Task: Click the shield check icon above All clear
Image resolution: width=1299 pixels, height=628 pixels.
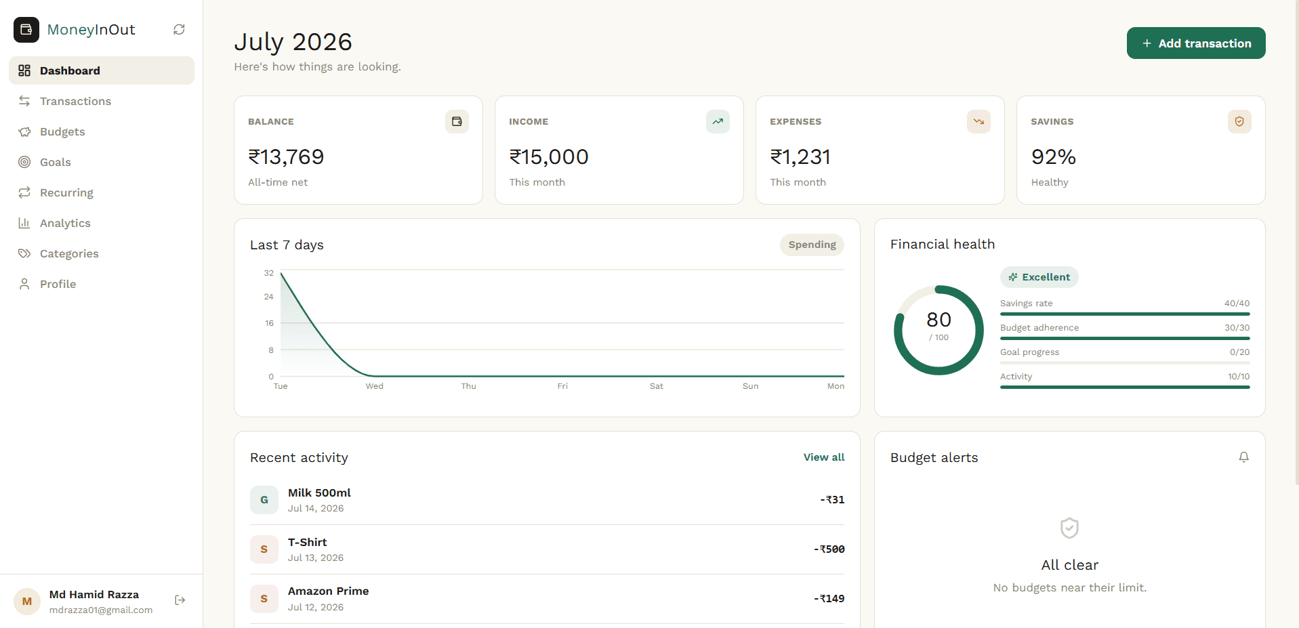Action: 1069,528
